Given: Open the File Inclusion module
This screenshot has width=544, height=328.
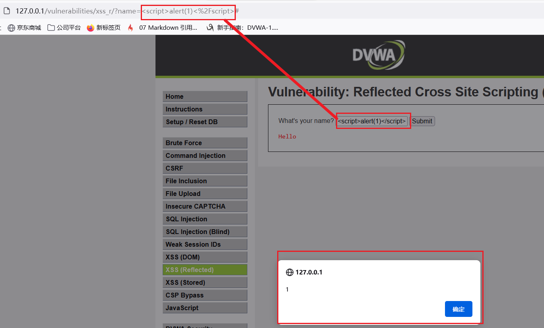Looking at the screenshot, I should coord(205,181).
